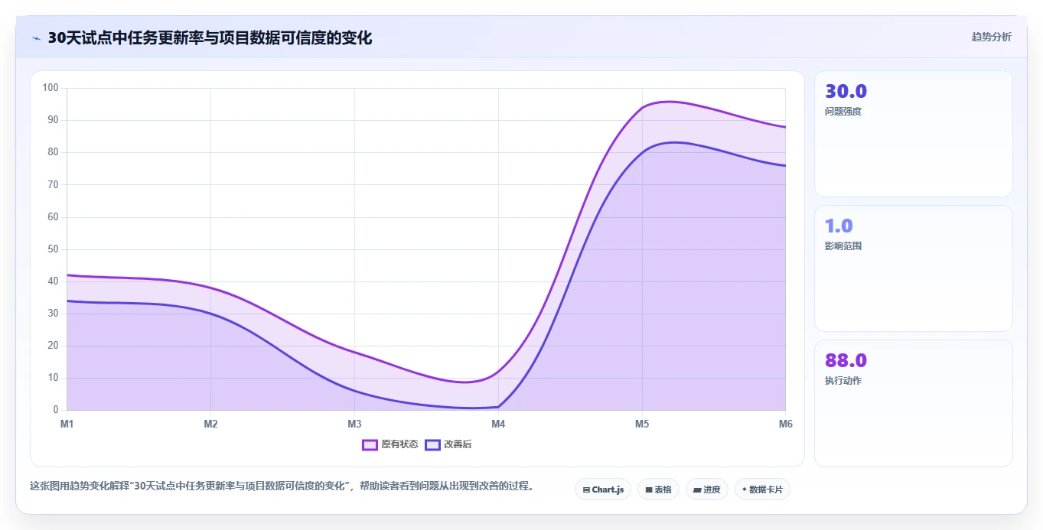Click the 进度 tag icon
Viewport: 1043px width, 530px height.
point(697,489)
